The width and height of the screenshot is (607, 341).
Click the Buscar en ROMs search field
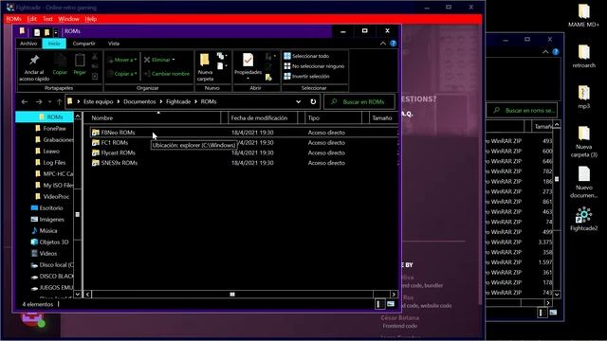(x=359, y=101)
